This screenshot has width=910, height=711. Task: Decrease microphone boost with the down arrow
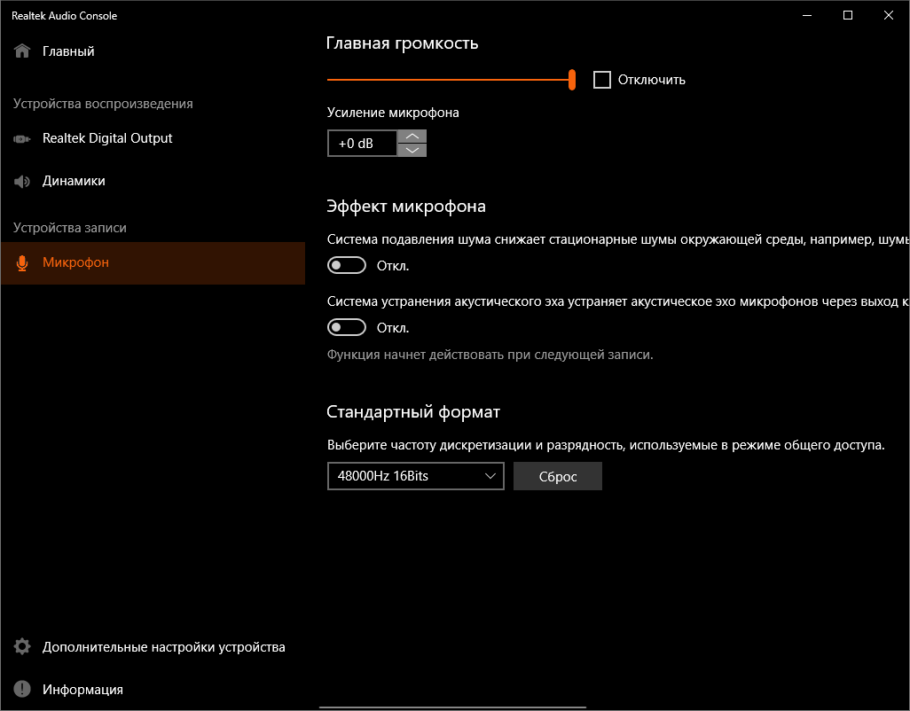(x=412, y=150)
